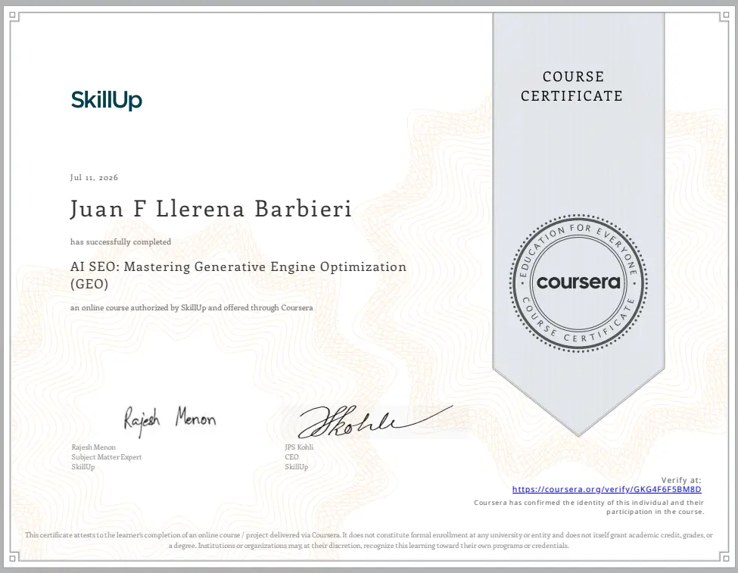
Task: Click 'Coursera has confirmed the identity' statement
Action: 589,507
